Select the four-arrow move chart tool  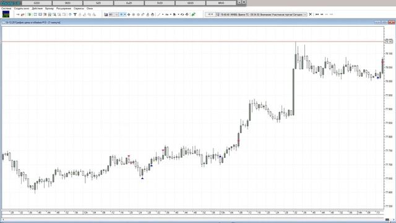[129, 15]
